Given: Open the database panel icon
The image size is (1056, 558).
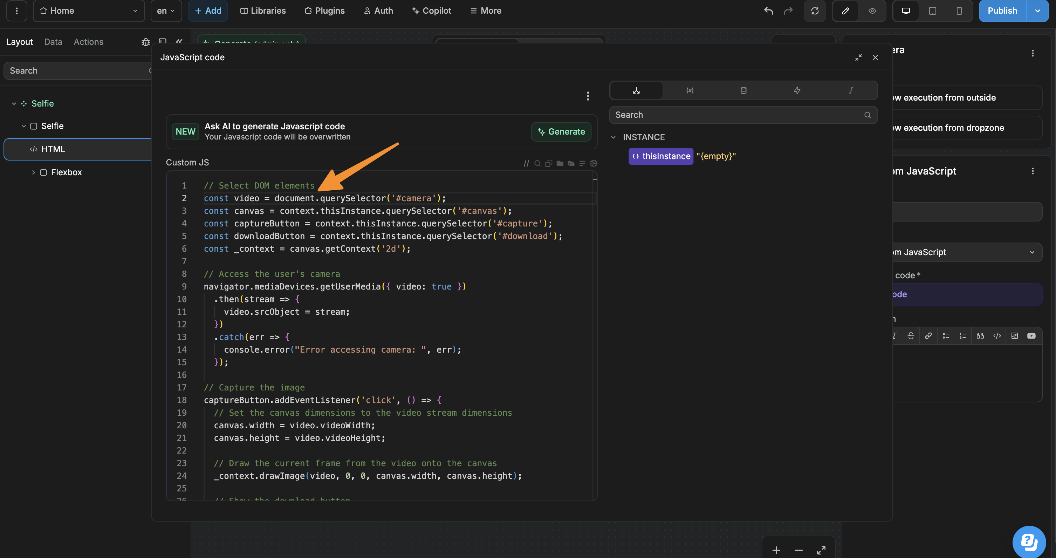Looking at the screenshot, I should coord(743,90).
